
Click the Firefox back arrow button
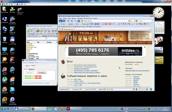click(x=60, y=21)
